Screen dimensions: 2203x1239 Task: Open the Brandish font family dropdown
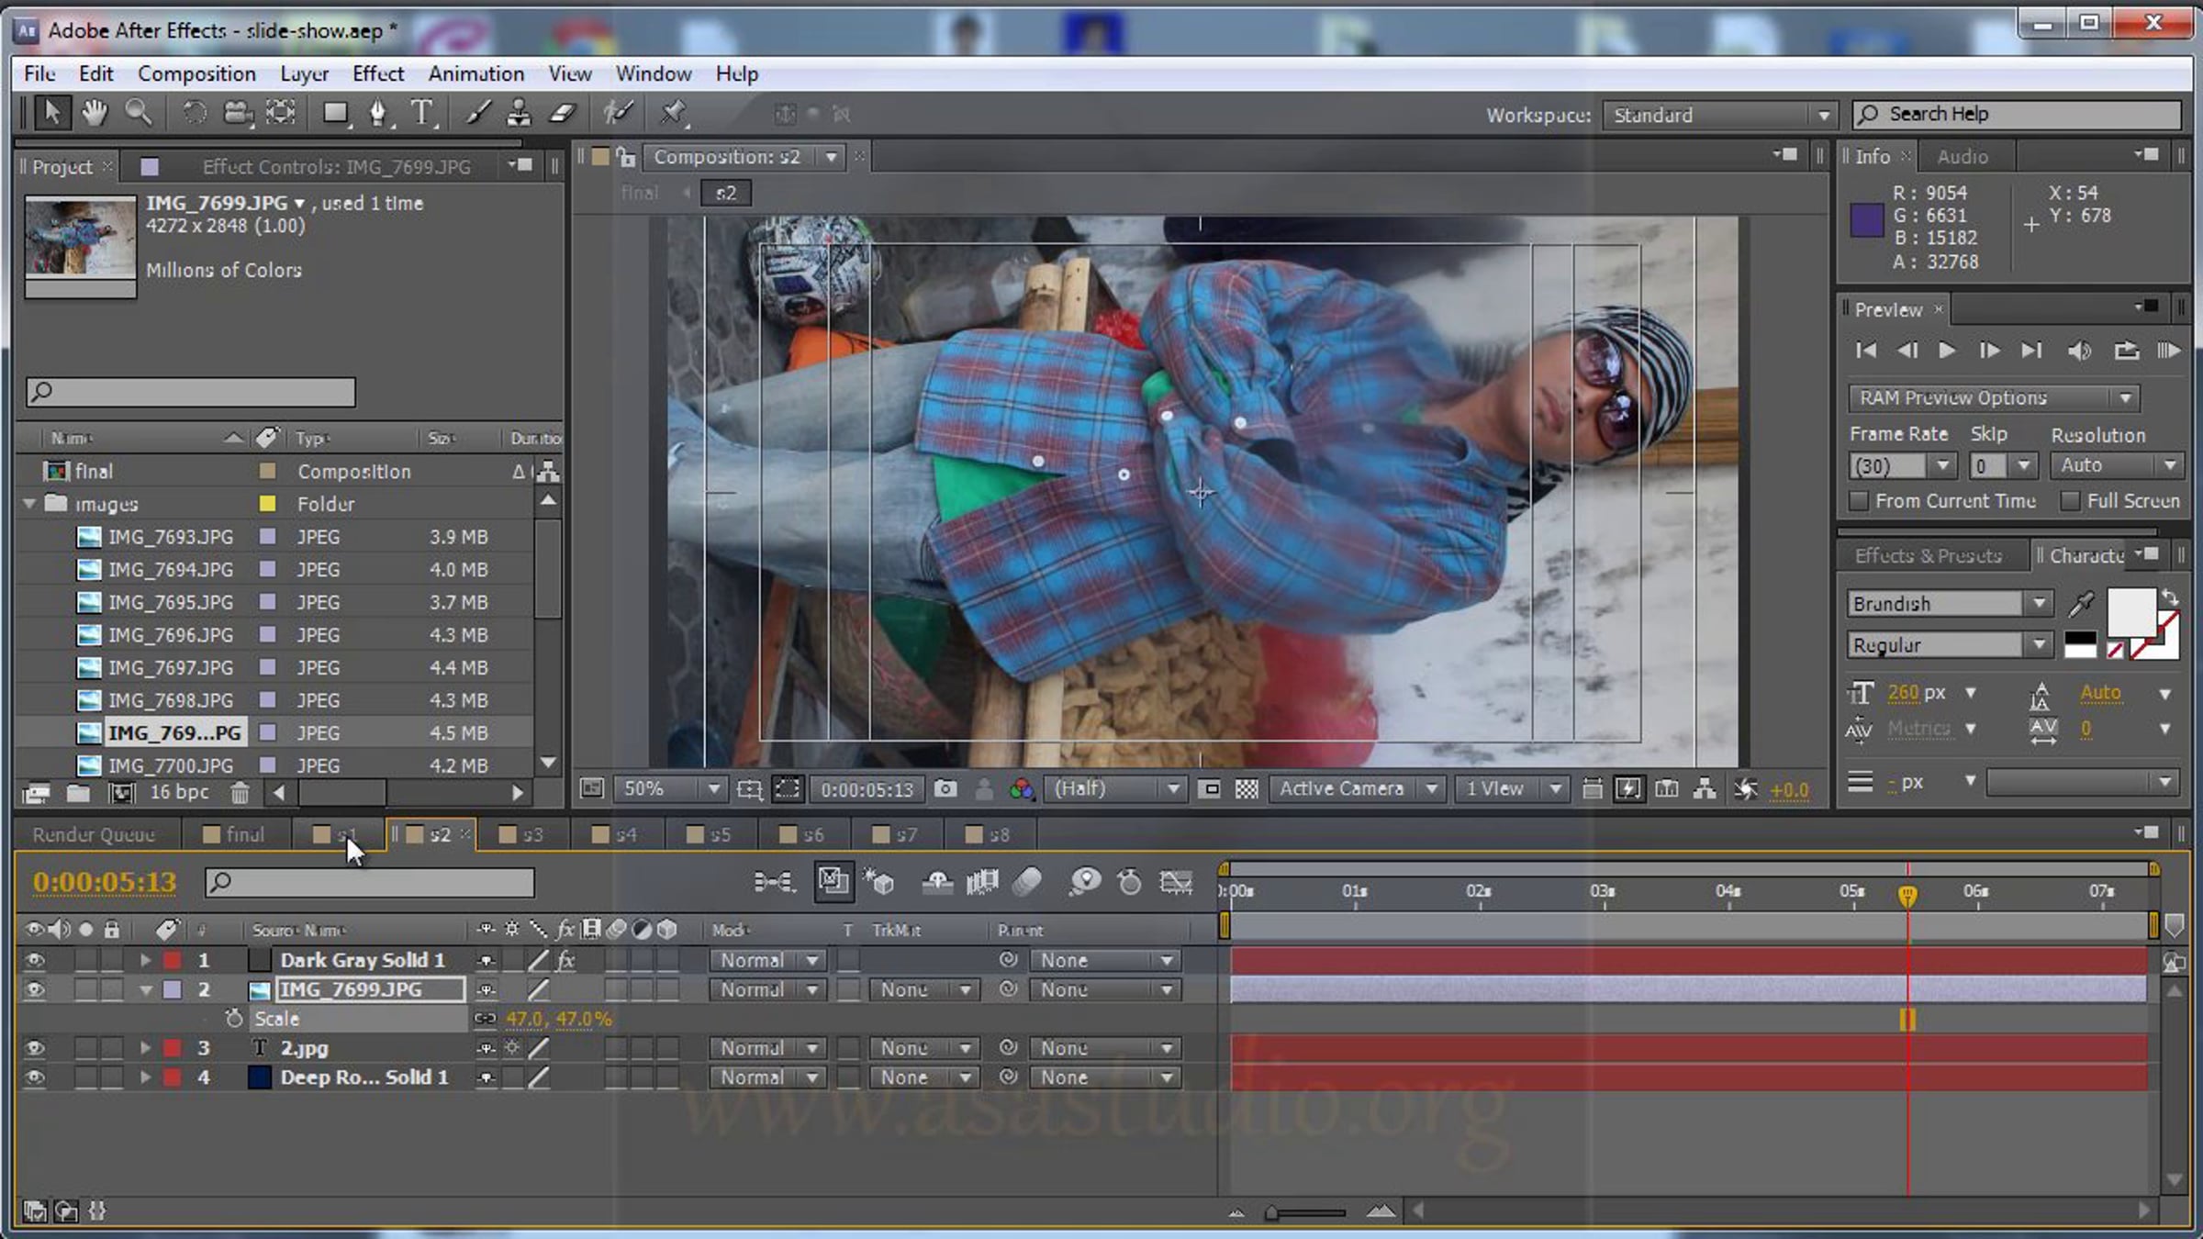tap(2039, 604)
